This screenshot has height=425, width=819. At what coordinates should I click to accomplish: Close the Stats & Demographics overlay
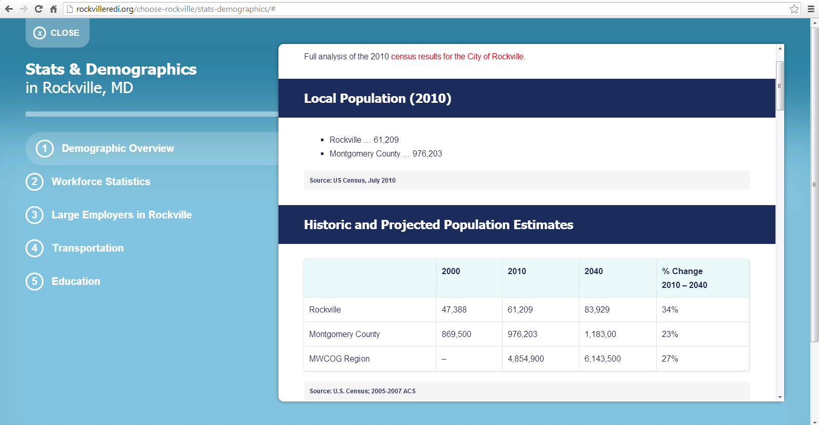point(57,33)
